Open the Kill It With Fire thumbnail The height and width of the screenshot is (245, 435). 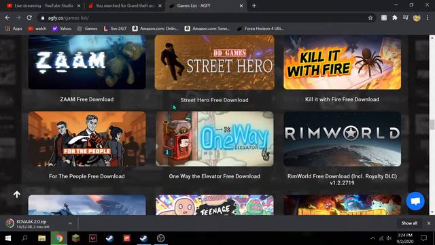(x=342, y=62)
